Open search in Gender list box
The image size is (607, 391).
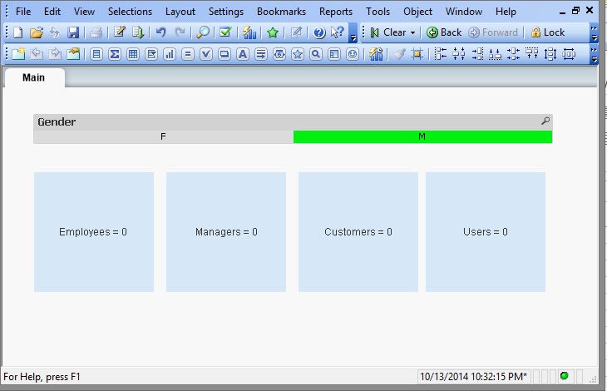click(545, 121)
